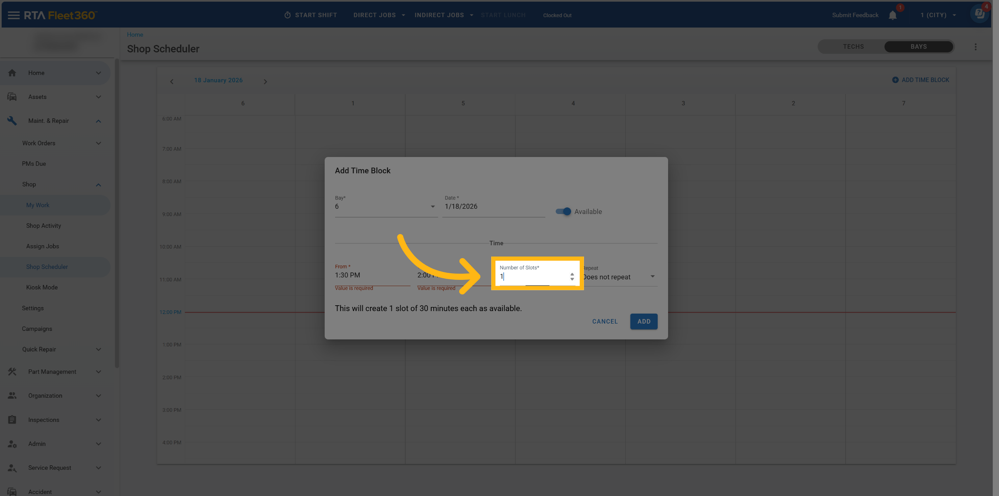Screen dimensions: 999x496
Task: Open the notifications bell
Action: click(x=892, y=15)
